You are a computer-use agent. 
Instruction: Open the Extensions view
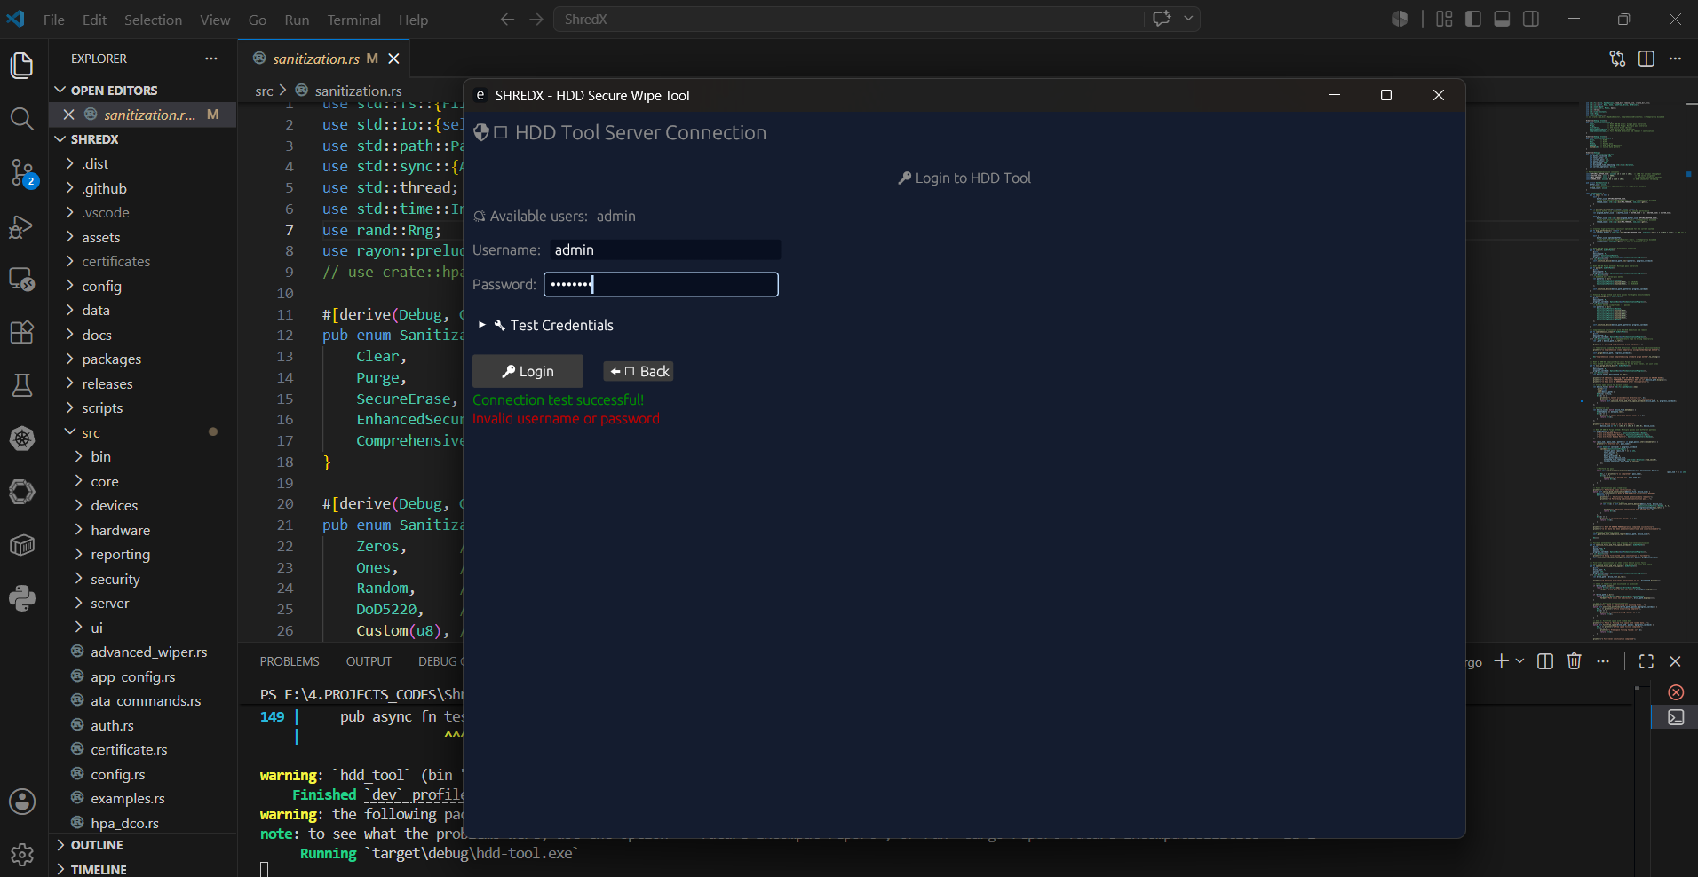pos(22,332)
